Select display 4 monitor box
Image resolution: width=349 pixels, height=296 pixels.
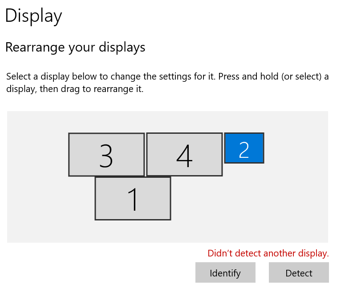[184, 155]
